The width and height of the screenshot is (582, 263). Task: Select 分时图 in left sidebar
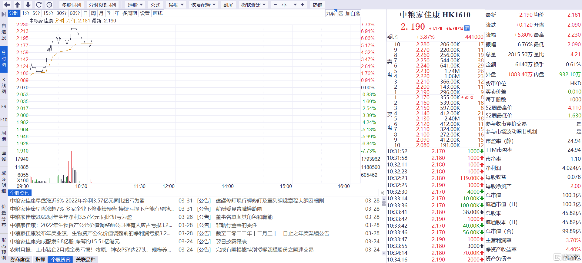[x=4, y=58]
